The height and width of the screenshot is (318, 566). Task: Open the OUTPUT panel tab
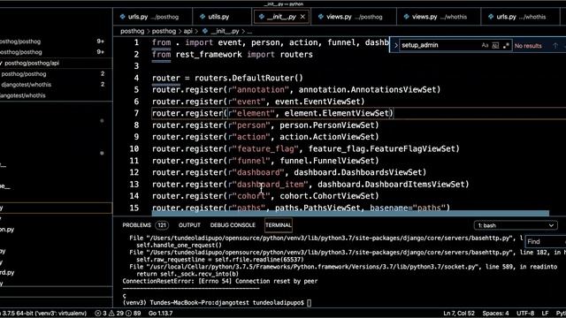tap(189, 225)
